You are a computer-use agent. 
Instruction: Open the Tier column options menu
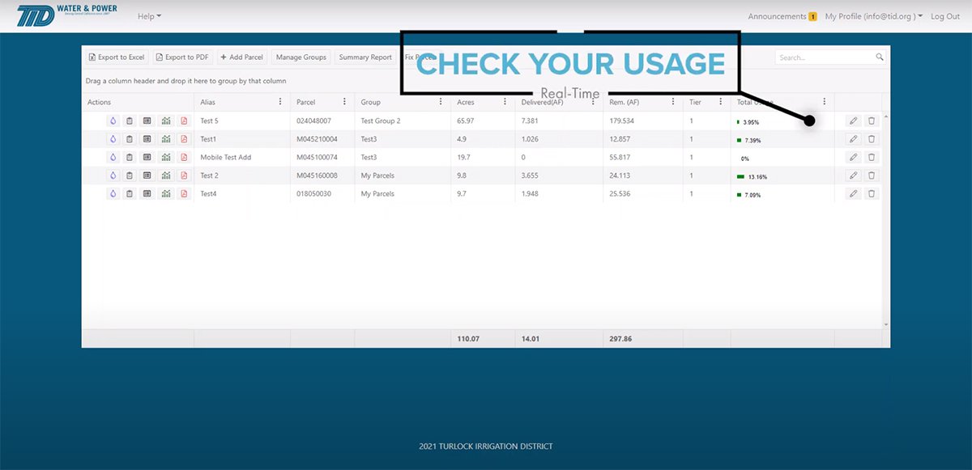point(720,102)
